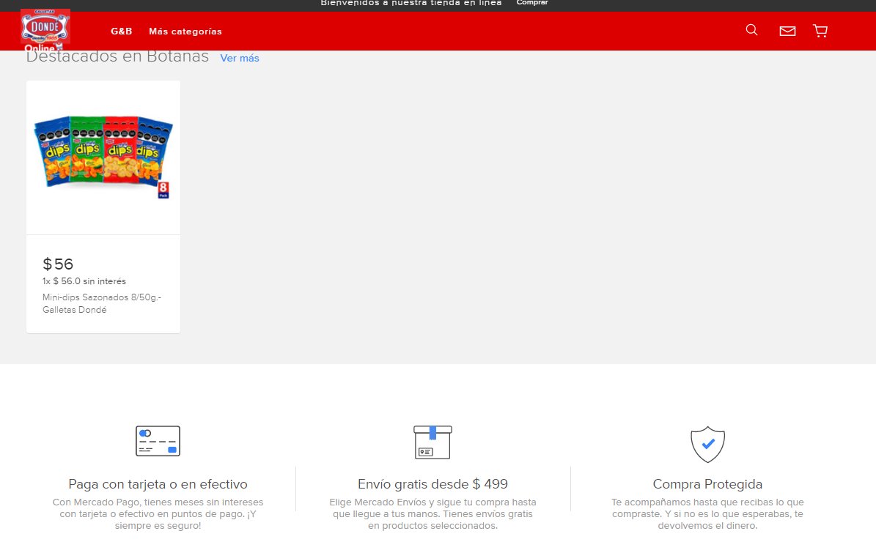This screenshot has width=876, height=542.
Task: Open the shopping cart icon
Action: click(820, 31)
